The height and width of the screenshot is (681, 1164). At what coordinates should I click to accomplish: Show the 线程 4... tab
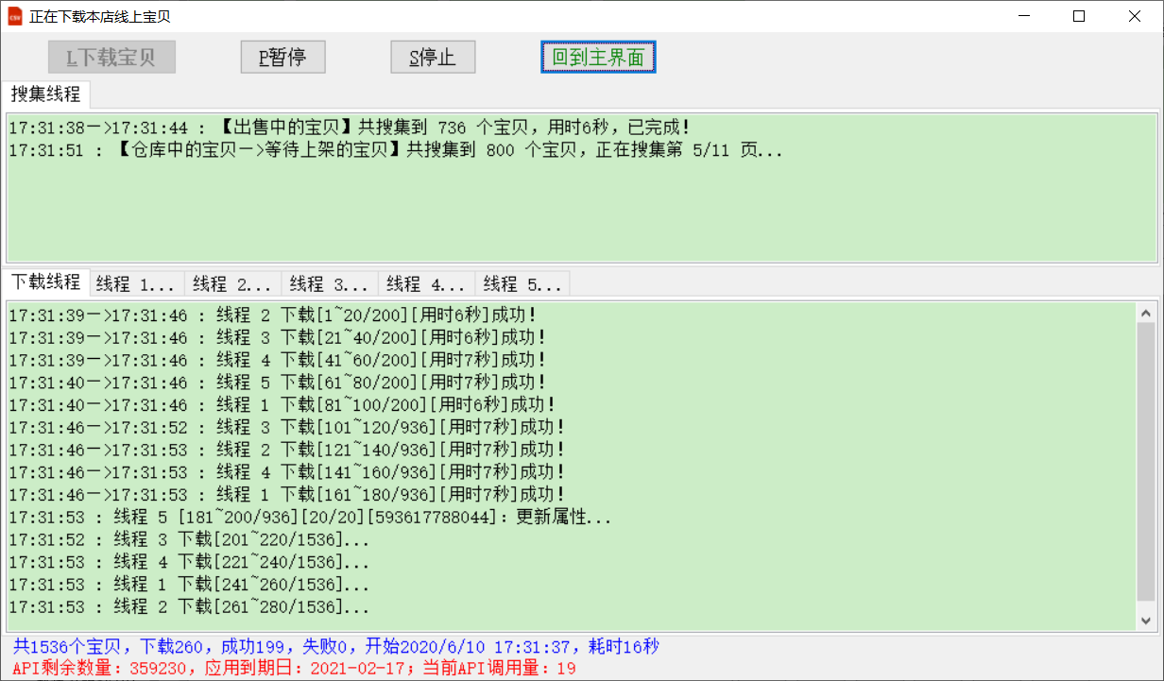(x=425, y=283)
